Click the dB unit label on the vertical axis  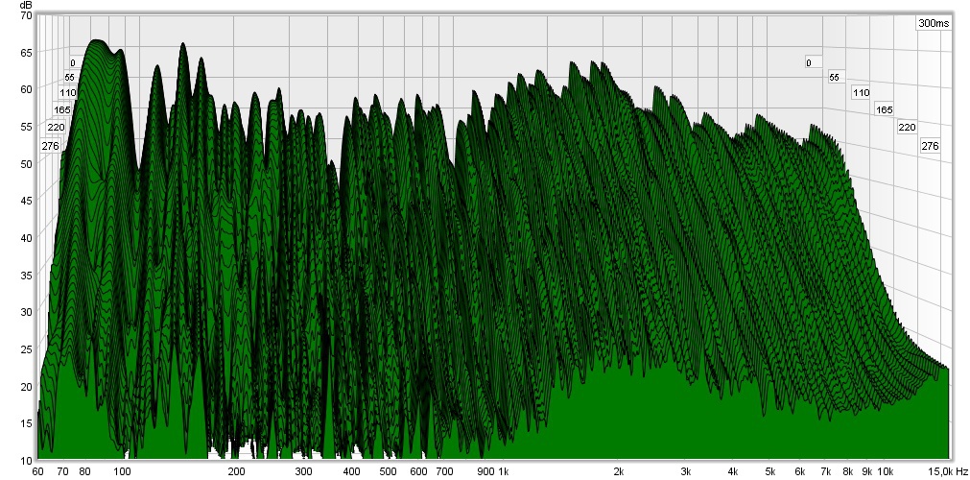(x=26, y=5)
